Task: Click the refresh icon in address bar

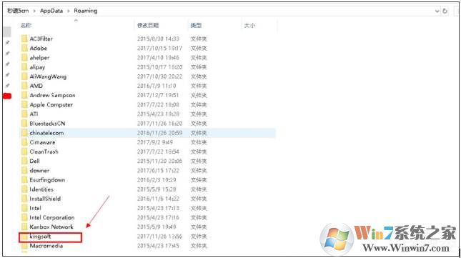Action: (445, 11)
